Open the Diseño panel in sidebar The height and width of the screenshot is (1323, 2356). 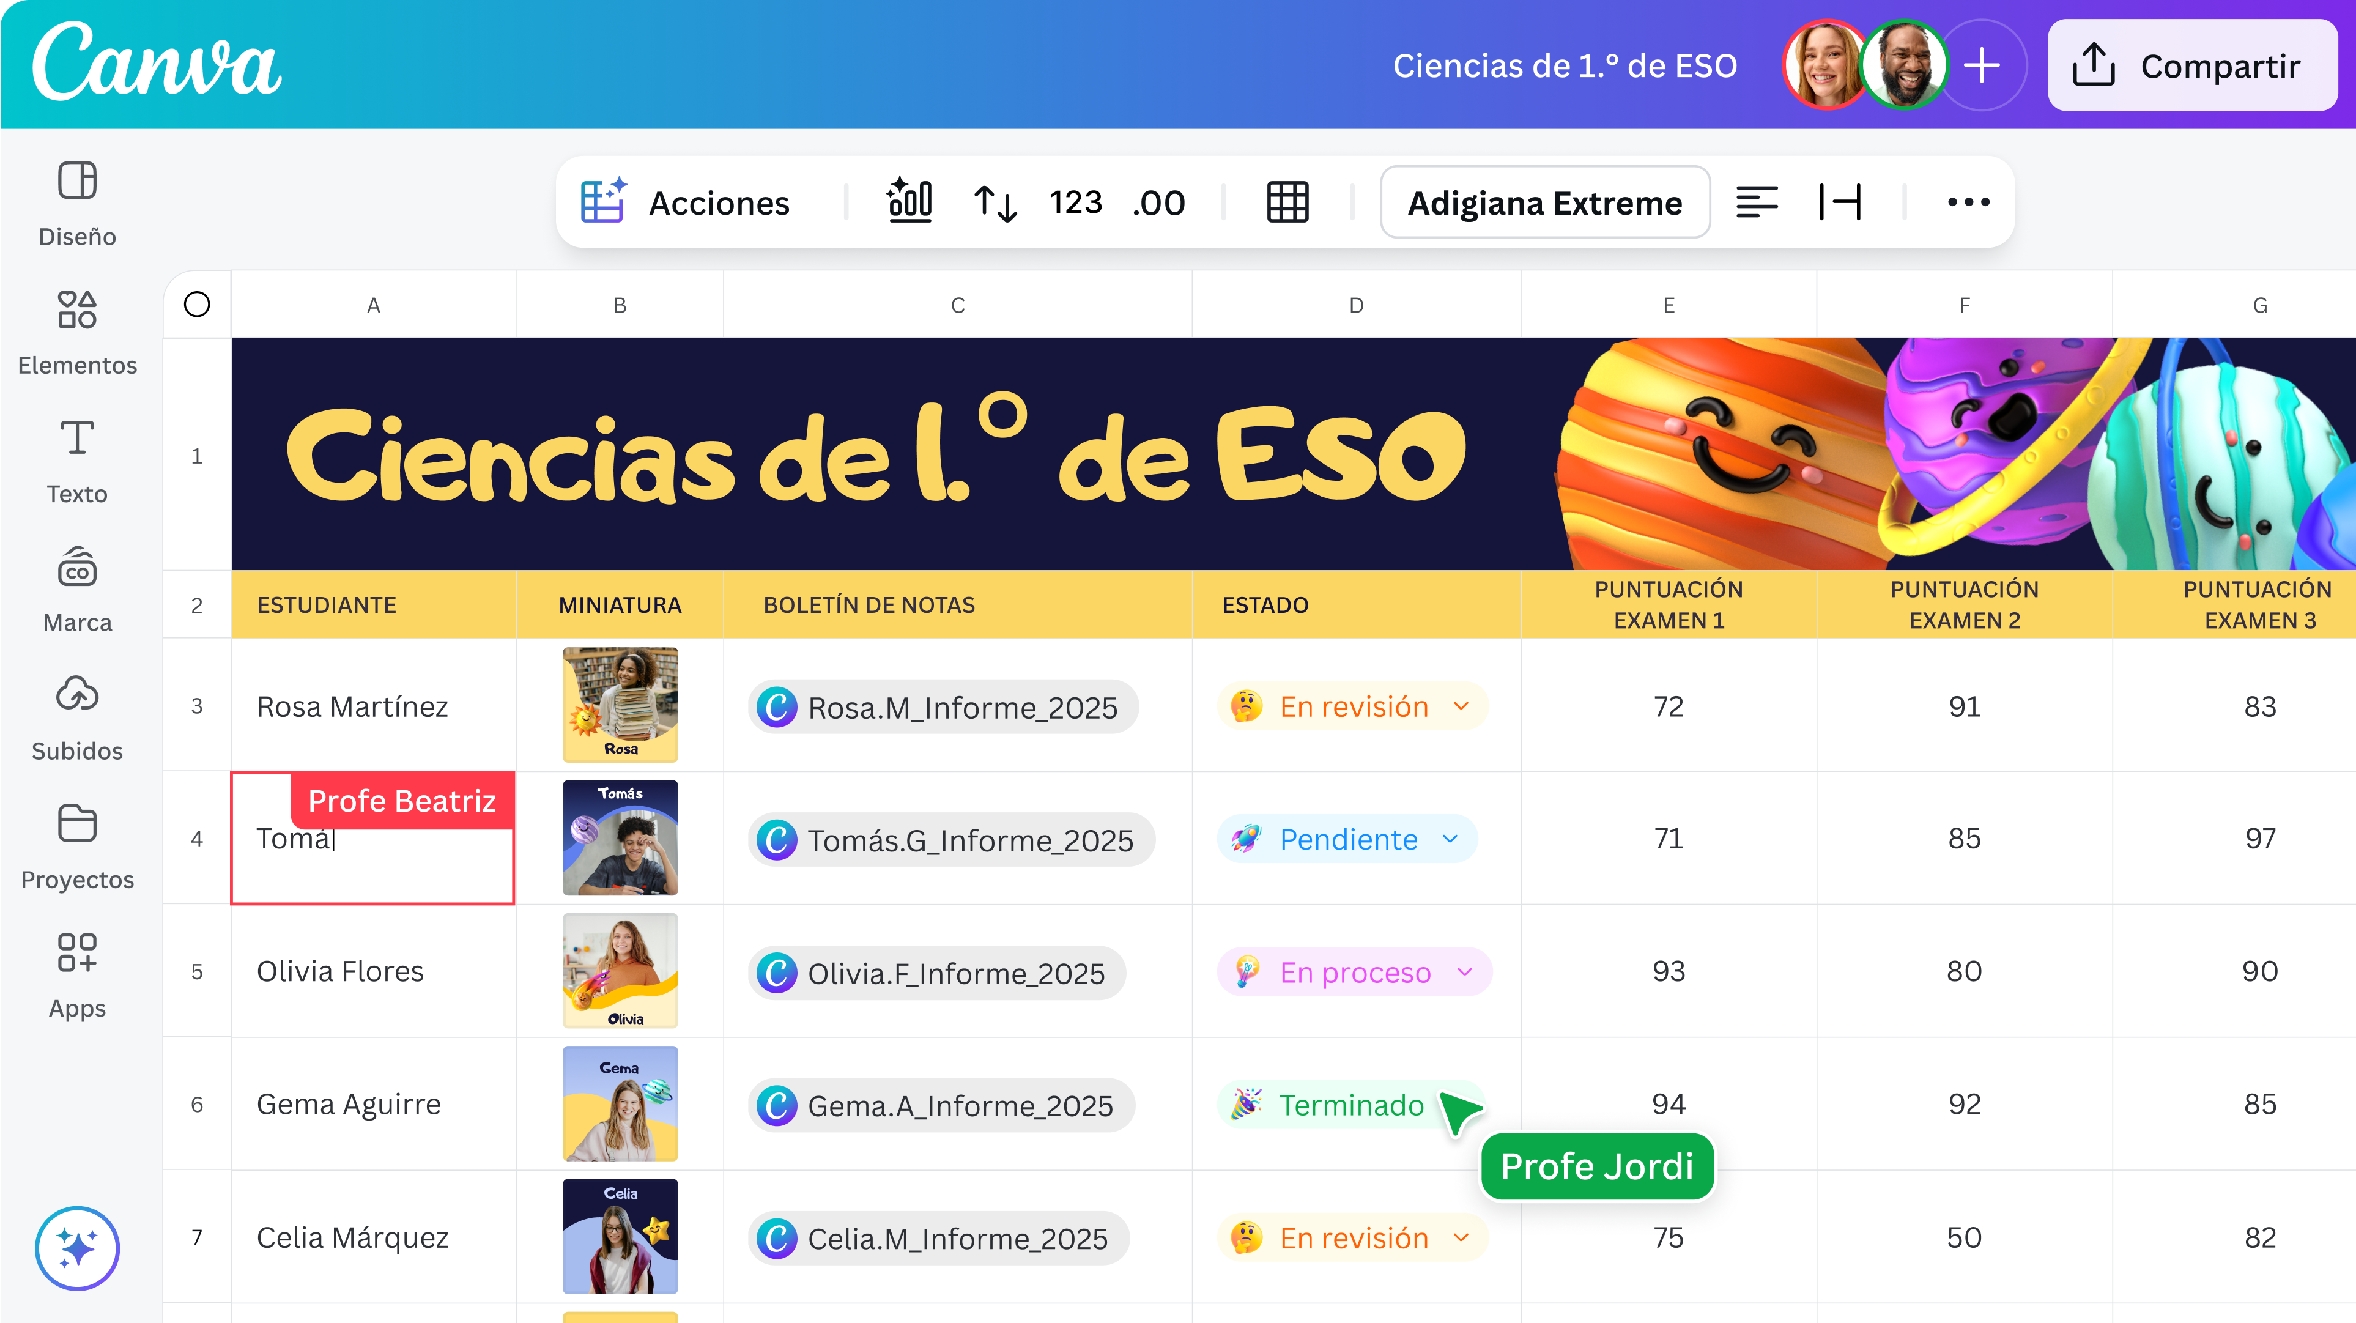coord(77,202)
